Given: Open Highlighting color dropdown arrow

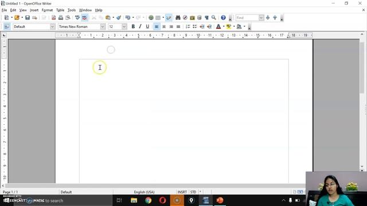Looking at the screenshot, I should (x=234, y=26).
